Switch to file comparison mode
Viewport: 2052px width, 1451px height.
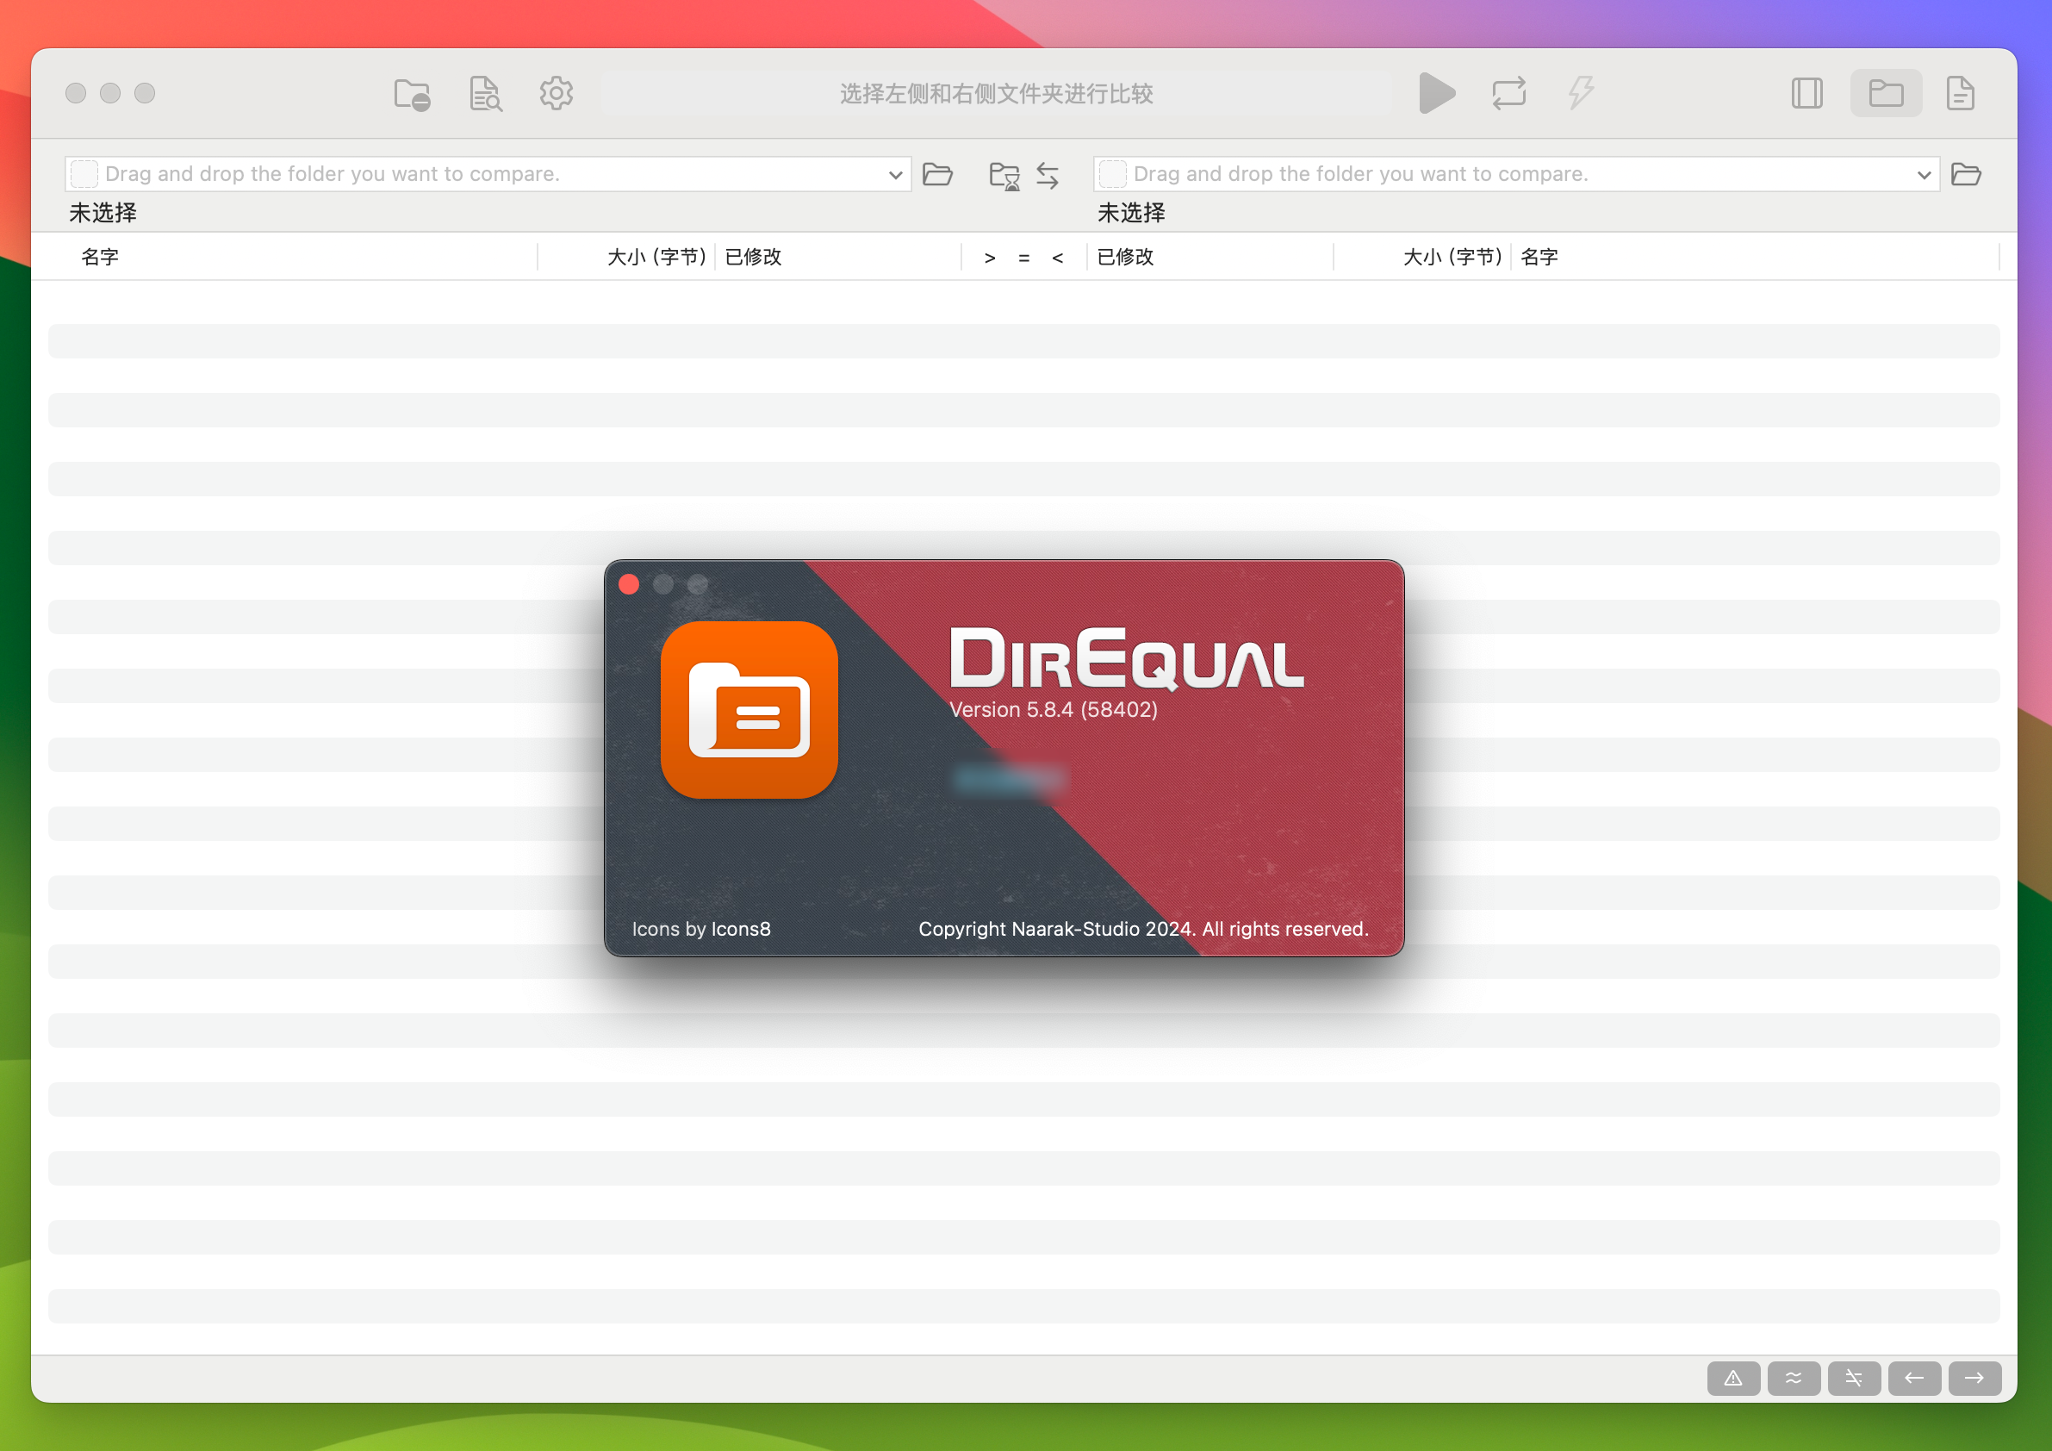coord(1960,93)
